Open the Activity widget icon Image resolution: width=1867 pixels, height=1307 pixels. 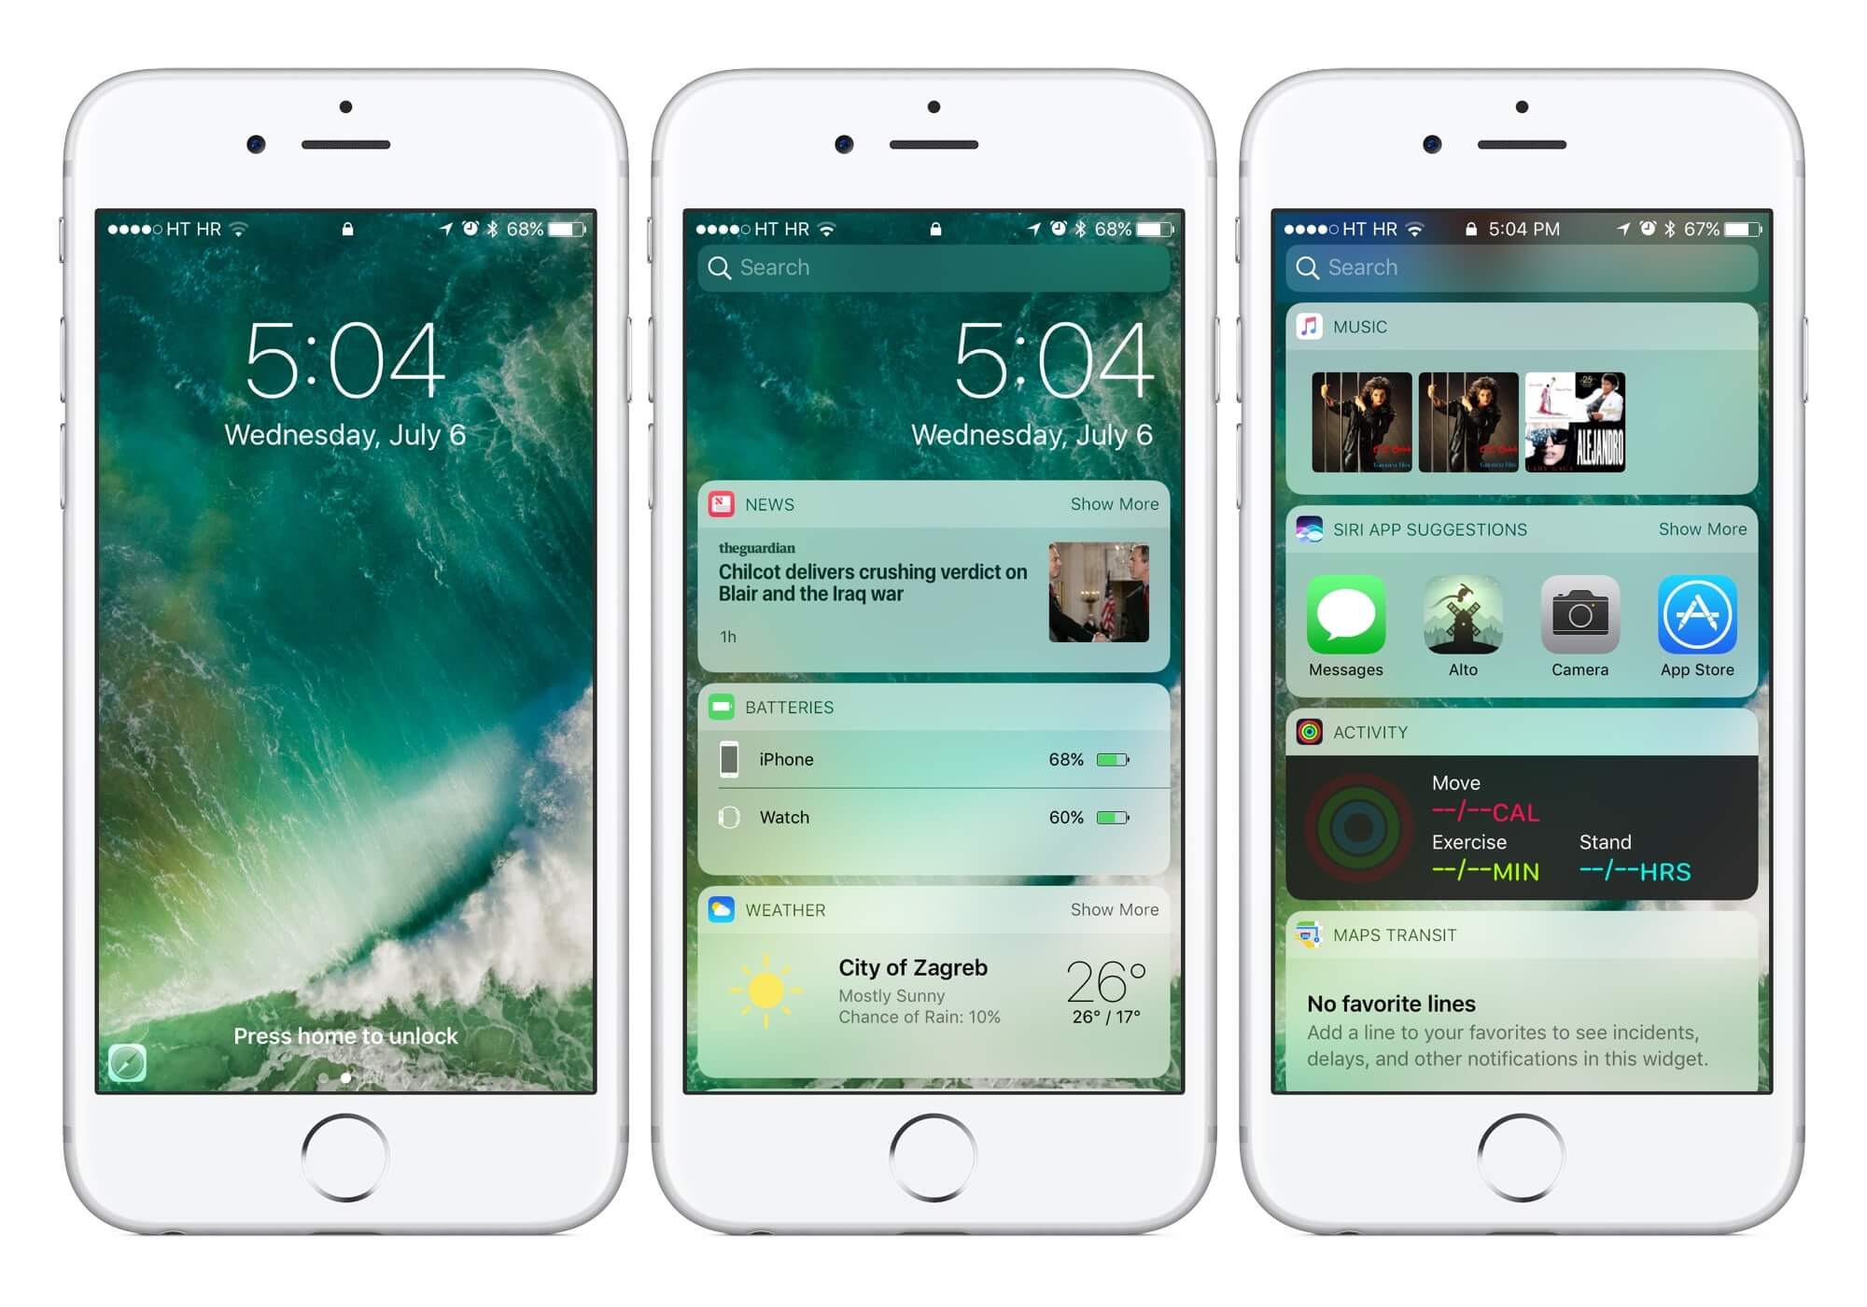pyautogui.click(x=1307, y=731)
